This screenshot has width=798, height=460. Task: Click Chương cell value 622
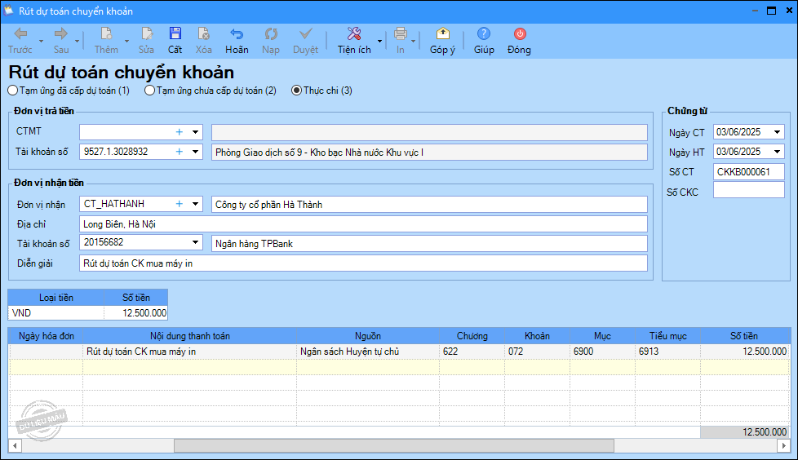(472, 352)
